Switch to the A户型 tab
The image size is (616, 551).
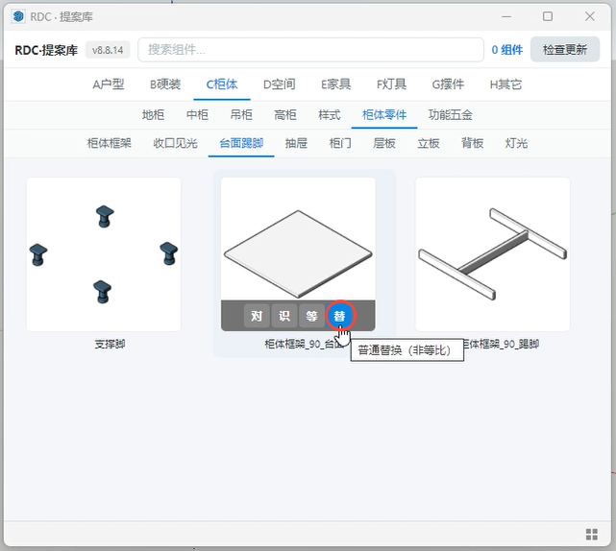click(x=109, y=84)
